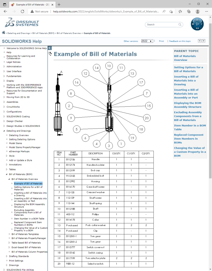
Task: Add this page to favorites
Action: pos(171,11)
